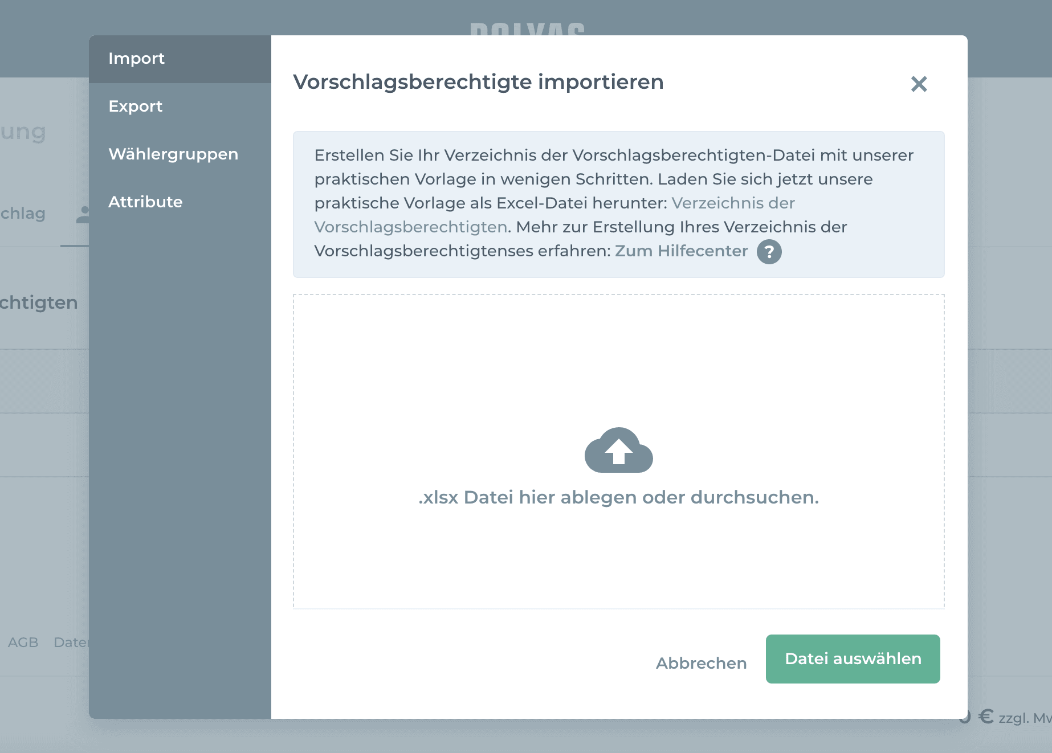Click the cloud upload icon
This screenshot has height=753, width=1052.
coord(618,451)
